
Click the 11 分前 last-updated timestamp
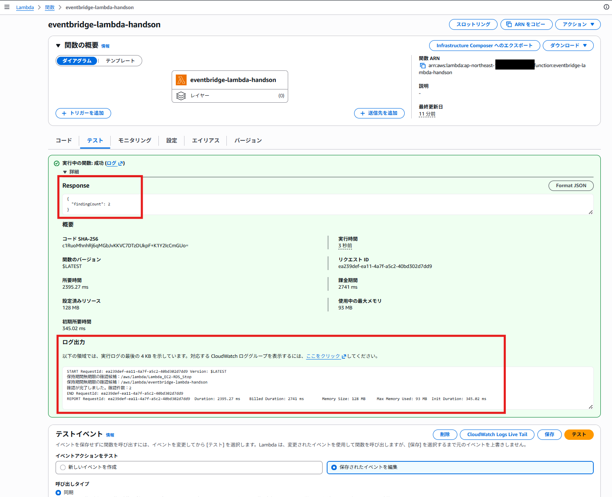pyautogui.click(x=427, y=114)
